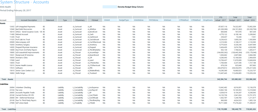Click account number 11205 for Trust
Viewport: 258px width, 112px height.
pyautogui.click(x=12, y=37)
